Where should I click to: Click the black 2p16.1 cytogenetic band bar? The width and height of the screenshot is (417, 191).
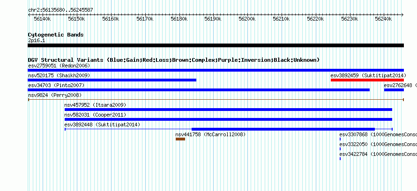coord(216,45)
